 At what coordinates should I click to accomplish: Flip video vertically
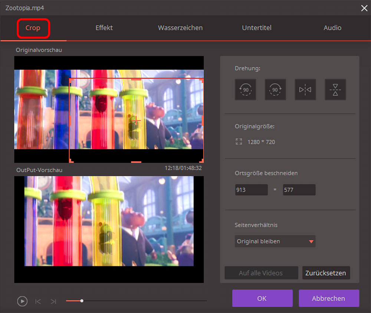tap(335, 90)
